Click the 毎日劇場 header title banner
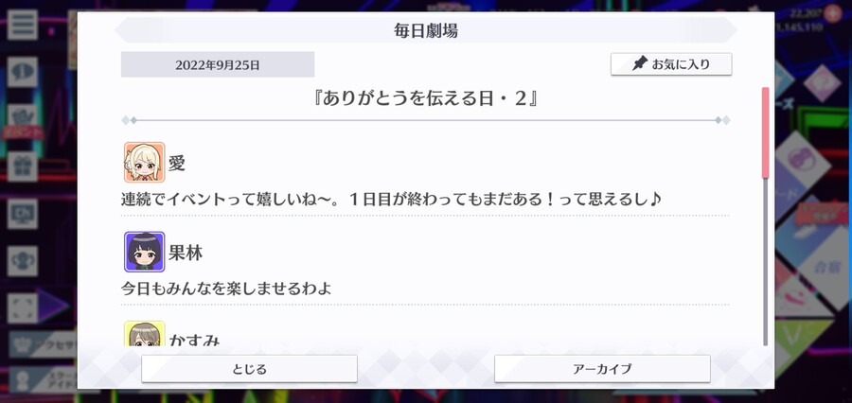Screen dimensions: 852x403 (x=425, y=30)
